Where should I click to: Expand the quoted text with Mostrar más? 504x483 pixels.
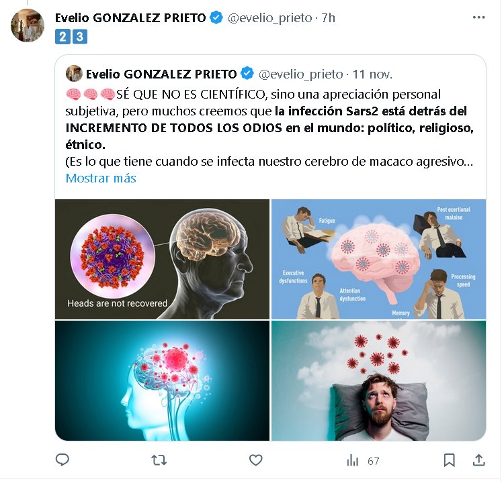[101, 178]
